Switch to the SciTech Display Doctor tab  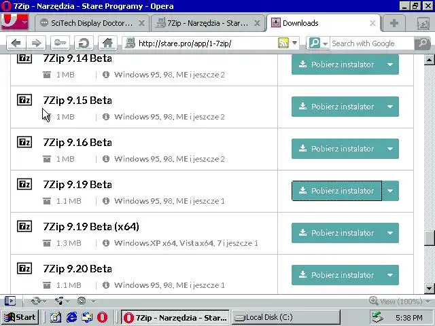(92, 23)
